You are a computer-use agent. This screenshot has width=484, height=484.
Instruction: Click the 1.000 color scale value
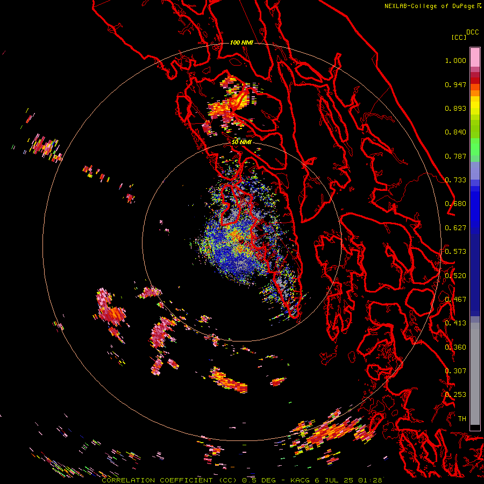click(455, 60)
